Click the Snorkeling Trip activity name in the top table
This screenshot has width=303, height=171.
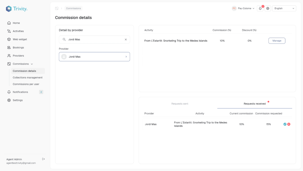(176, 41)
